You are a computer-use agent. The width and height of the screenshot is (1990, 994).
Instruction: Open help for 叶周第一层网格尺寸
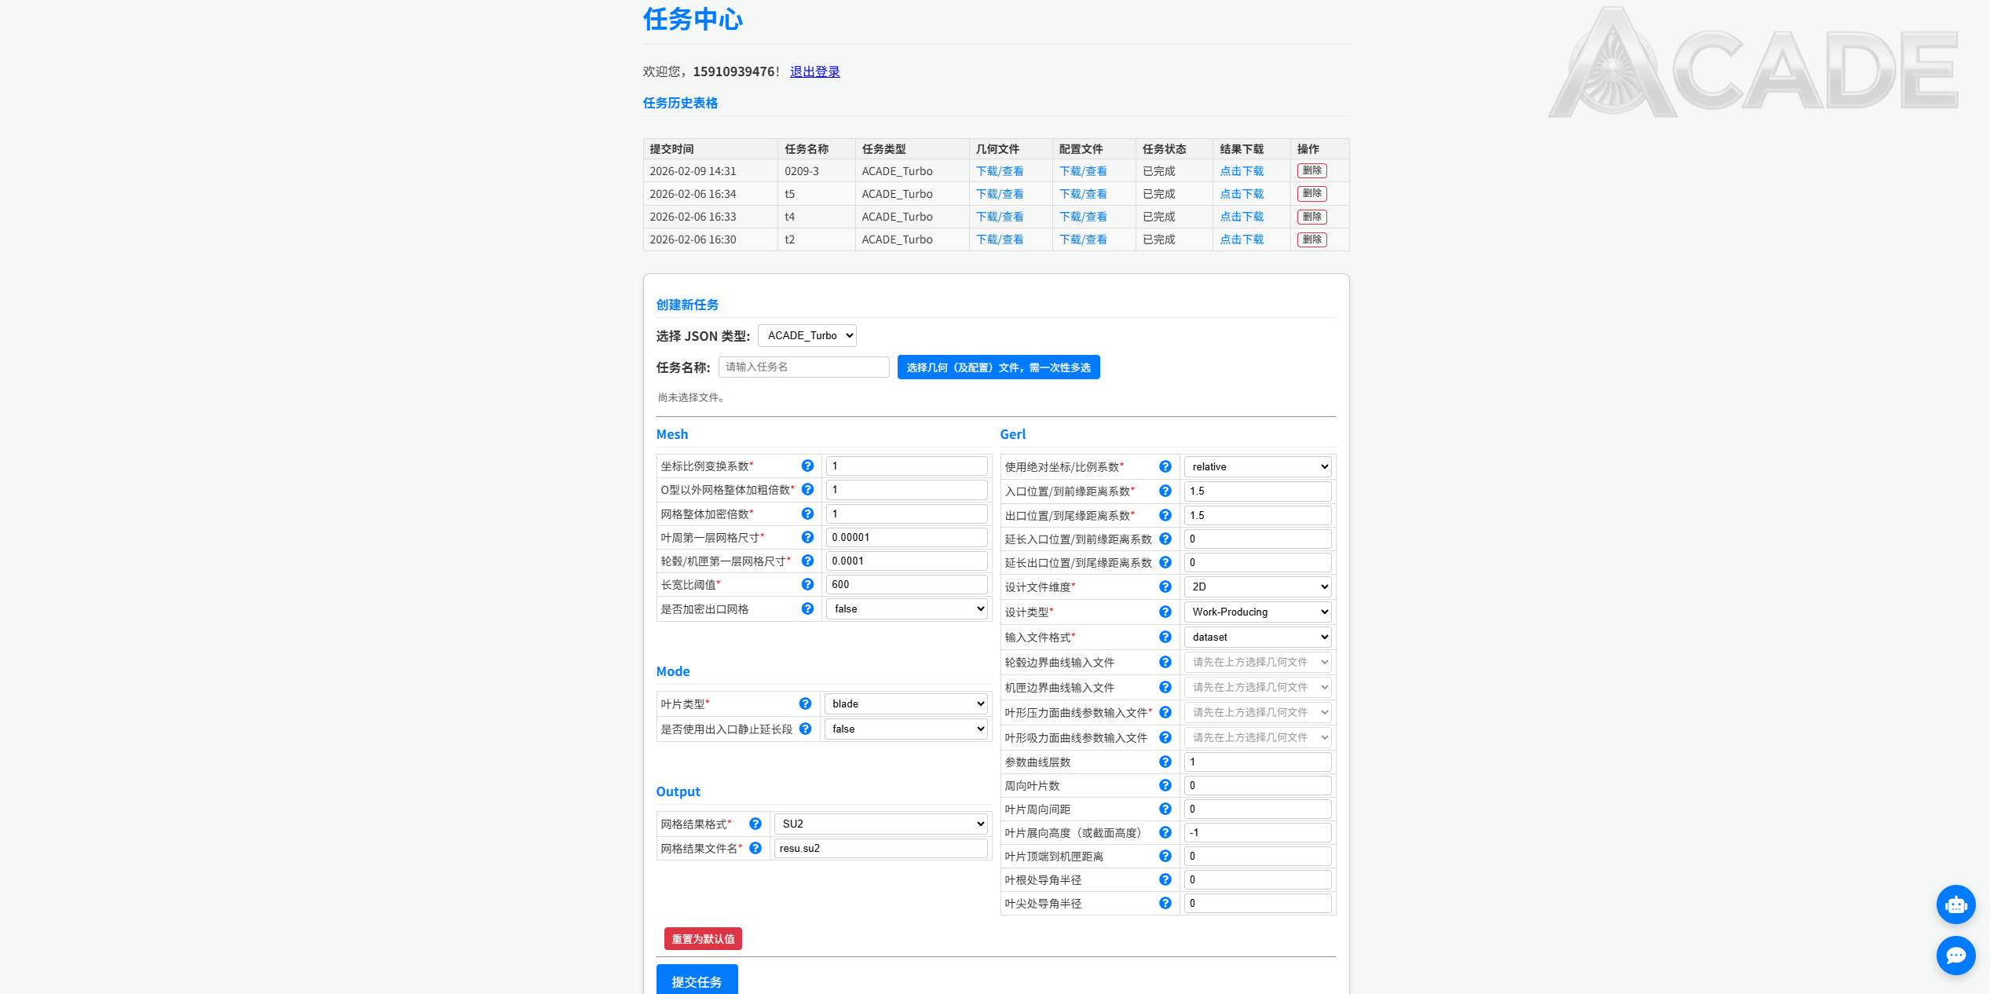(x=807, y=537)
